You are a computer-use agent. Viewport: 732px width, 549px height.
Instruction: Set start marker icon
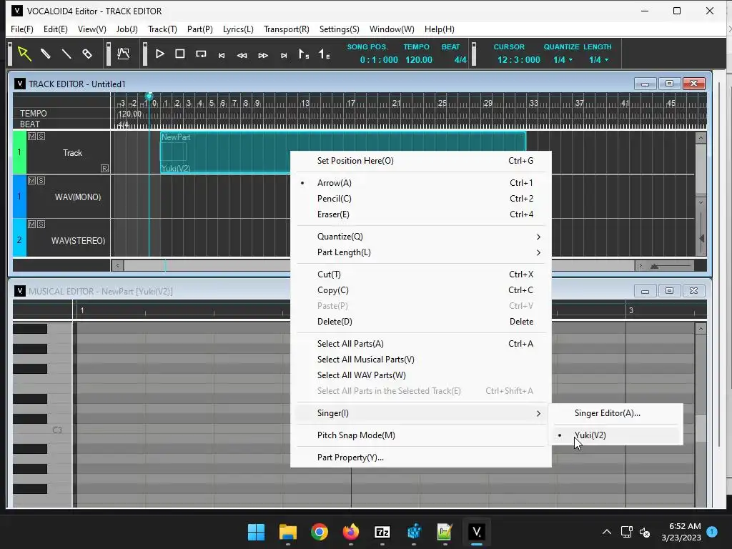click(x=303, y=54)
